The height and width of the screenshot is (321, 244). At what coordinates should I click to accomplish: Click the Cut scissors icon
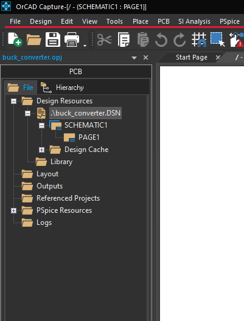pos(105,40)
